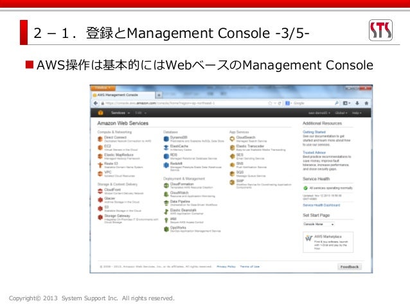The height and width of the screenshot is (308, 410).
Task: Click the Privacy Policy link
Action: point(226,266)
